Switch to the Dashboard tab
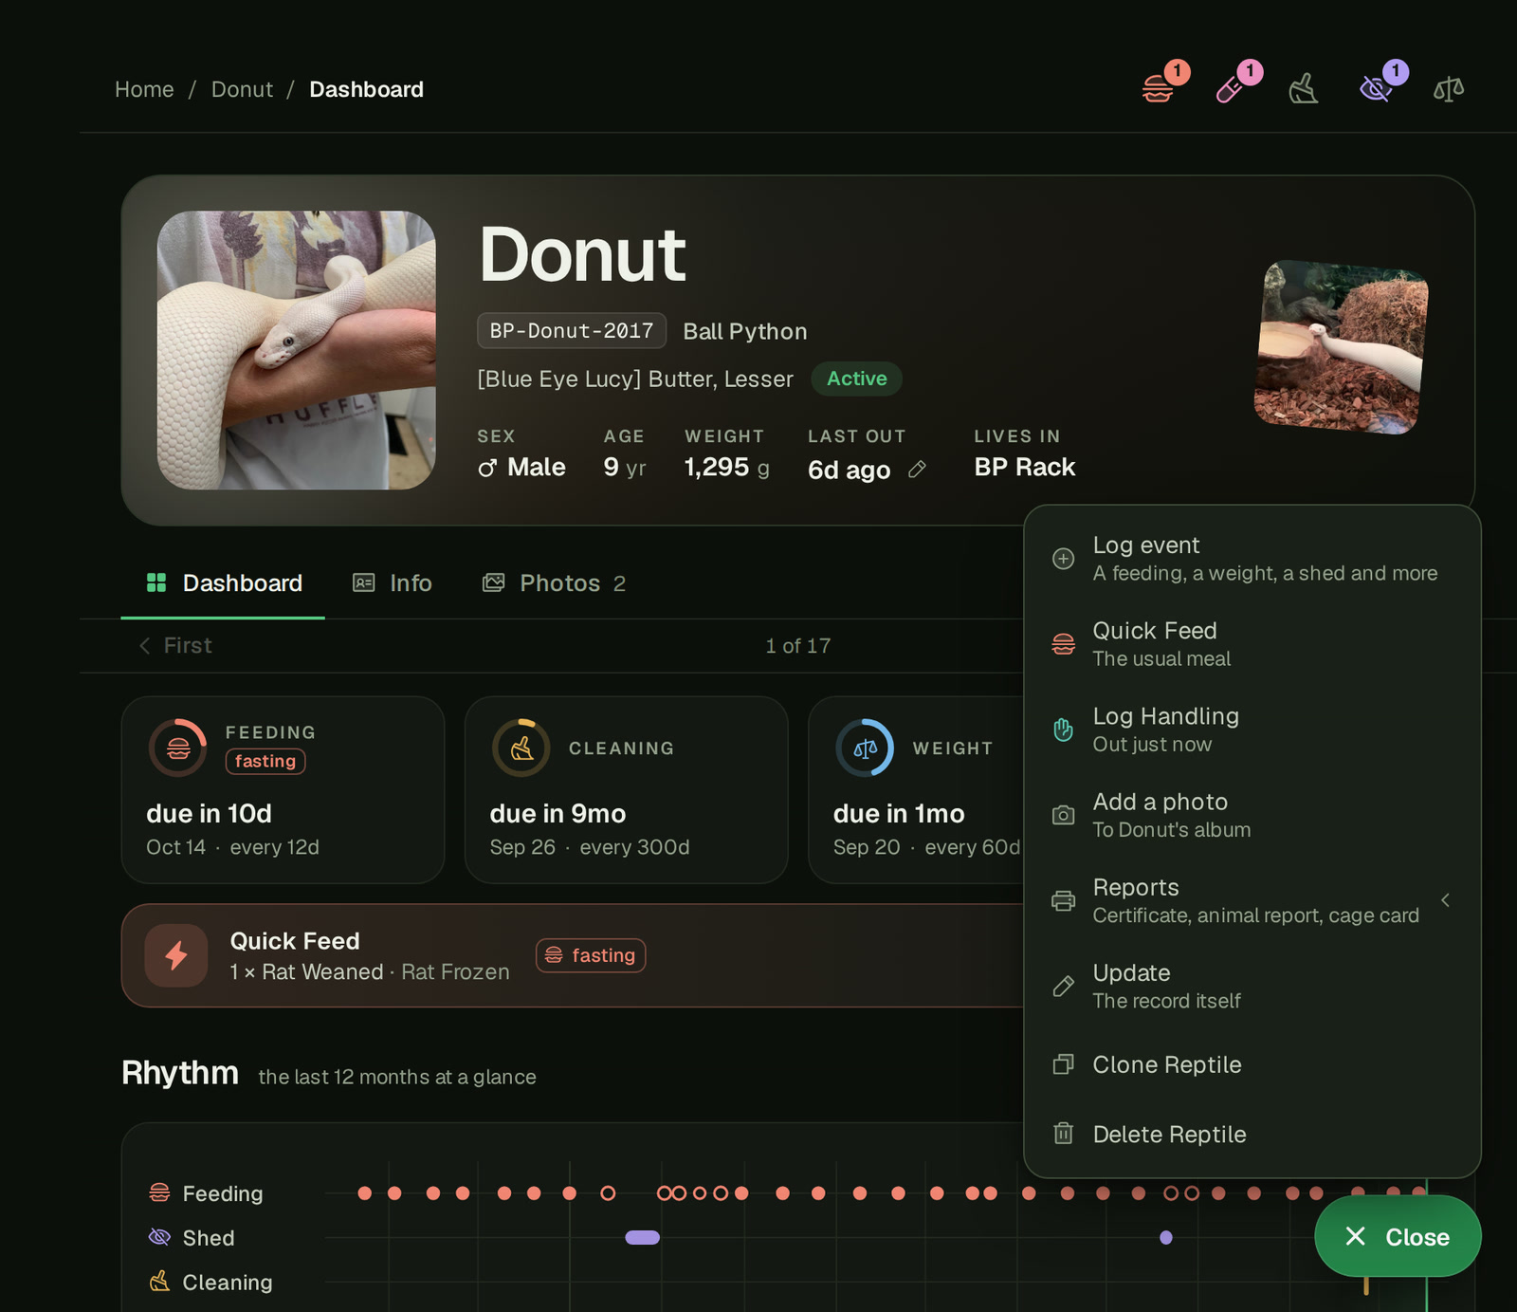The height and width of the screenshot is (1312, 1517). (x=223, y=582)
